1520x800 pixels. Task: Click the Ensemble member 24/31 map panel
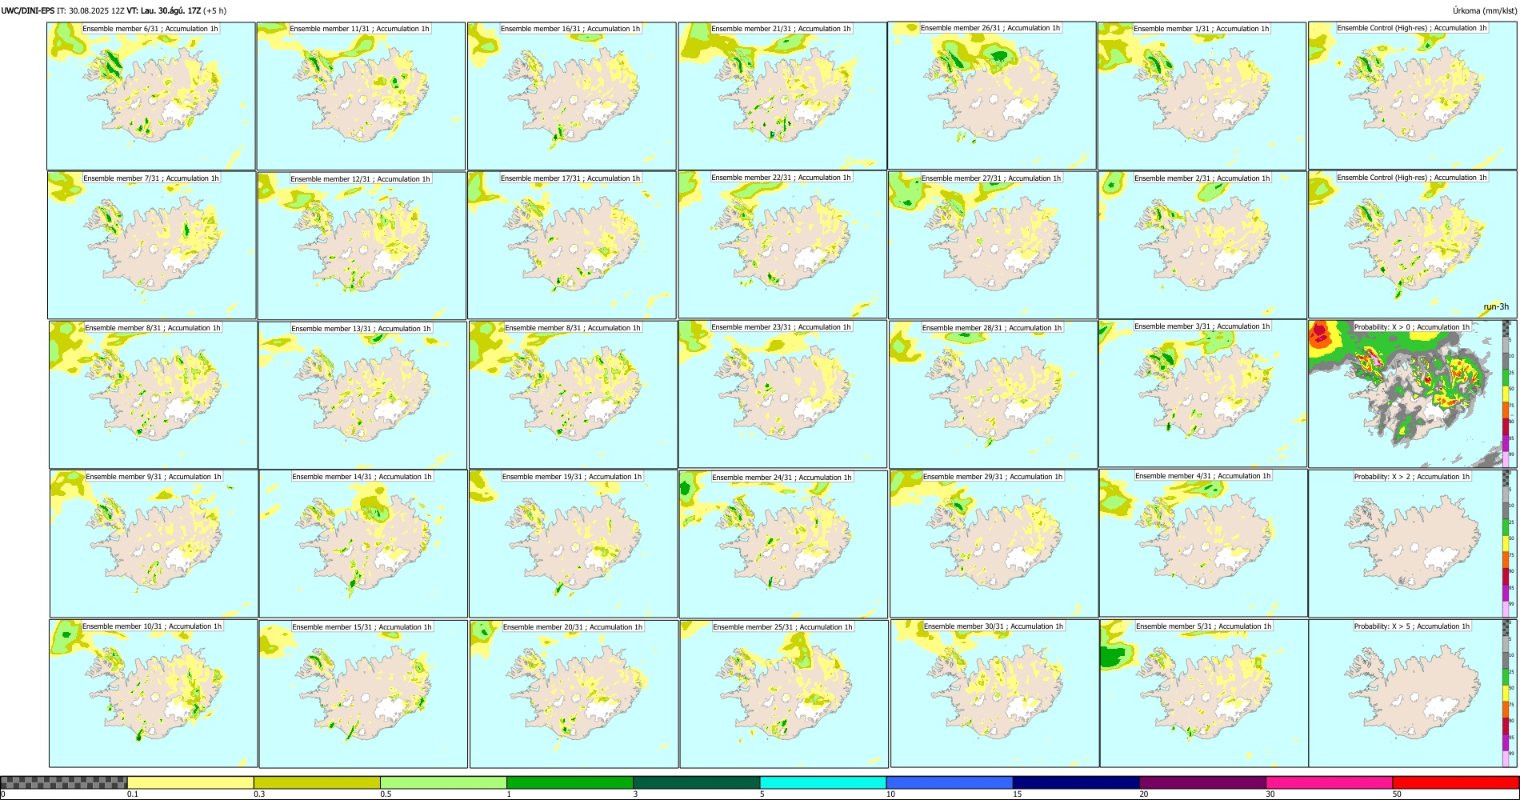(x=783, y=544)
